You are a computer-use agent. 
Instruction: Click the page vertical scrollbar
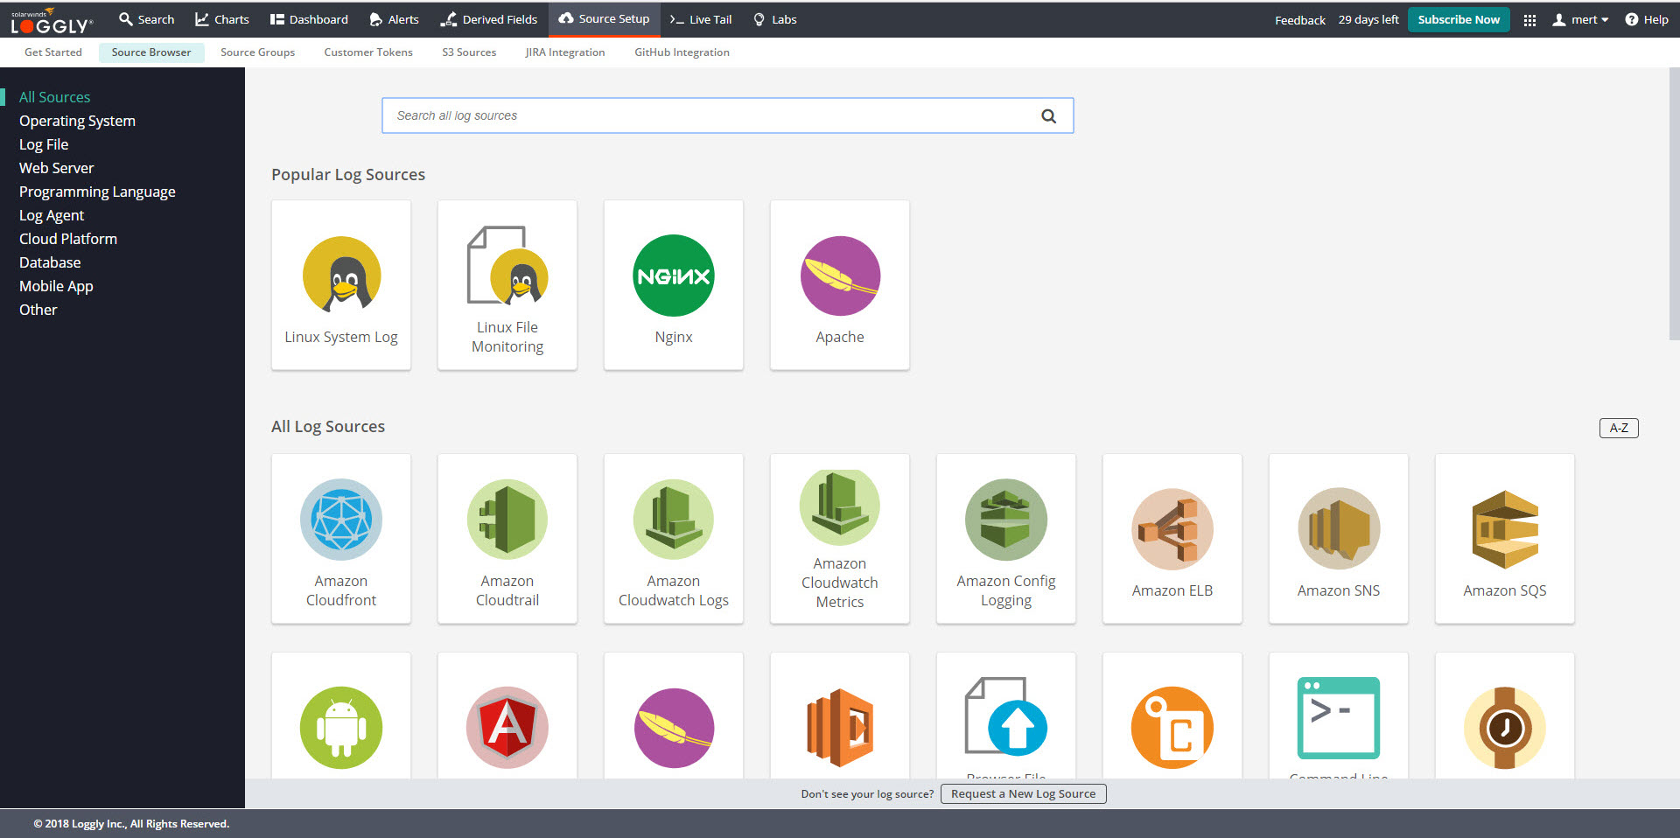coord(1674,206)
